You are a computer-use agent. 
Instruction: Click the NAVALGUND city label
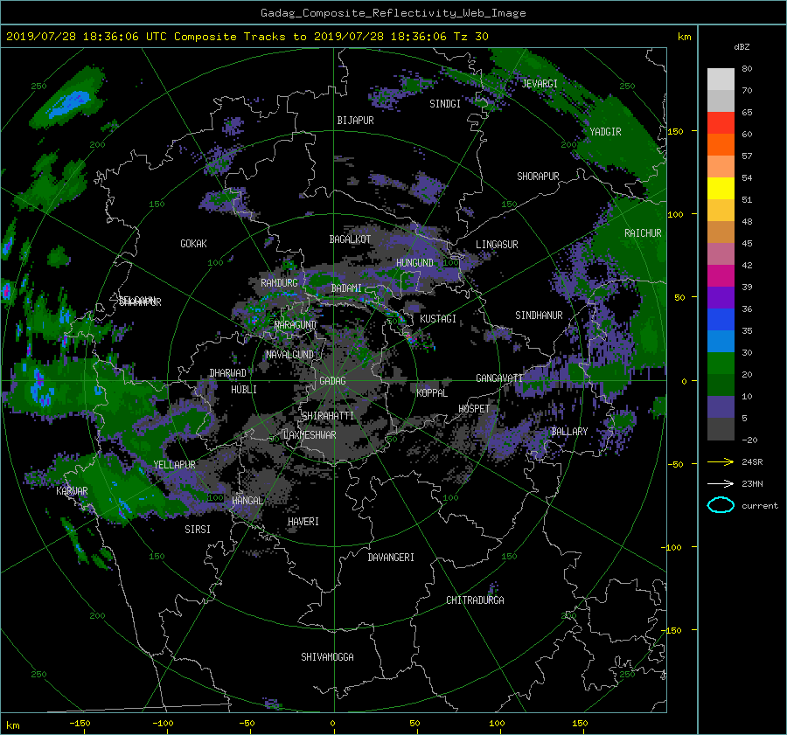click(289, 355)
